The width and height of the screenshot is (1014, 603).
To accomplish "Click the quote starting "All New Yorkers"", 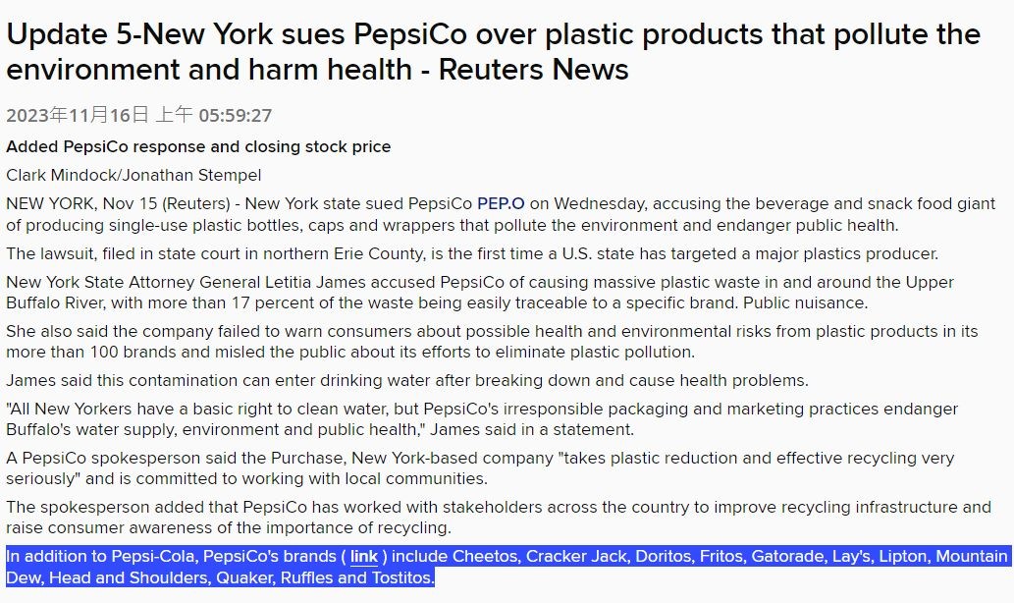I will pos(482,419).
